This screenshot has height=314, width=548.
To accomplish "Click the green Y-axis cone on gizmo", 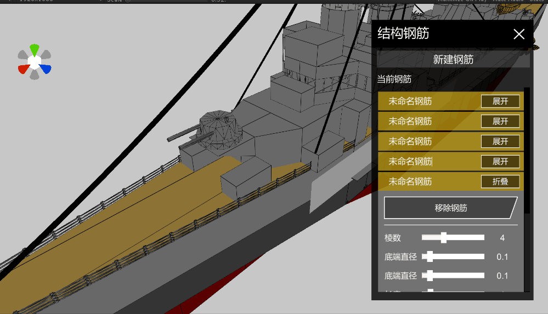I will pos(34,50).
